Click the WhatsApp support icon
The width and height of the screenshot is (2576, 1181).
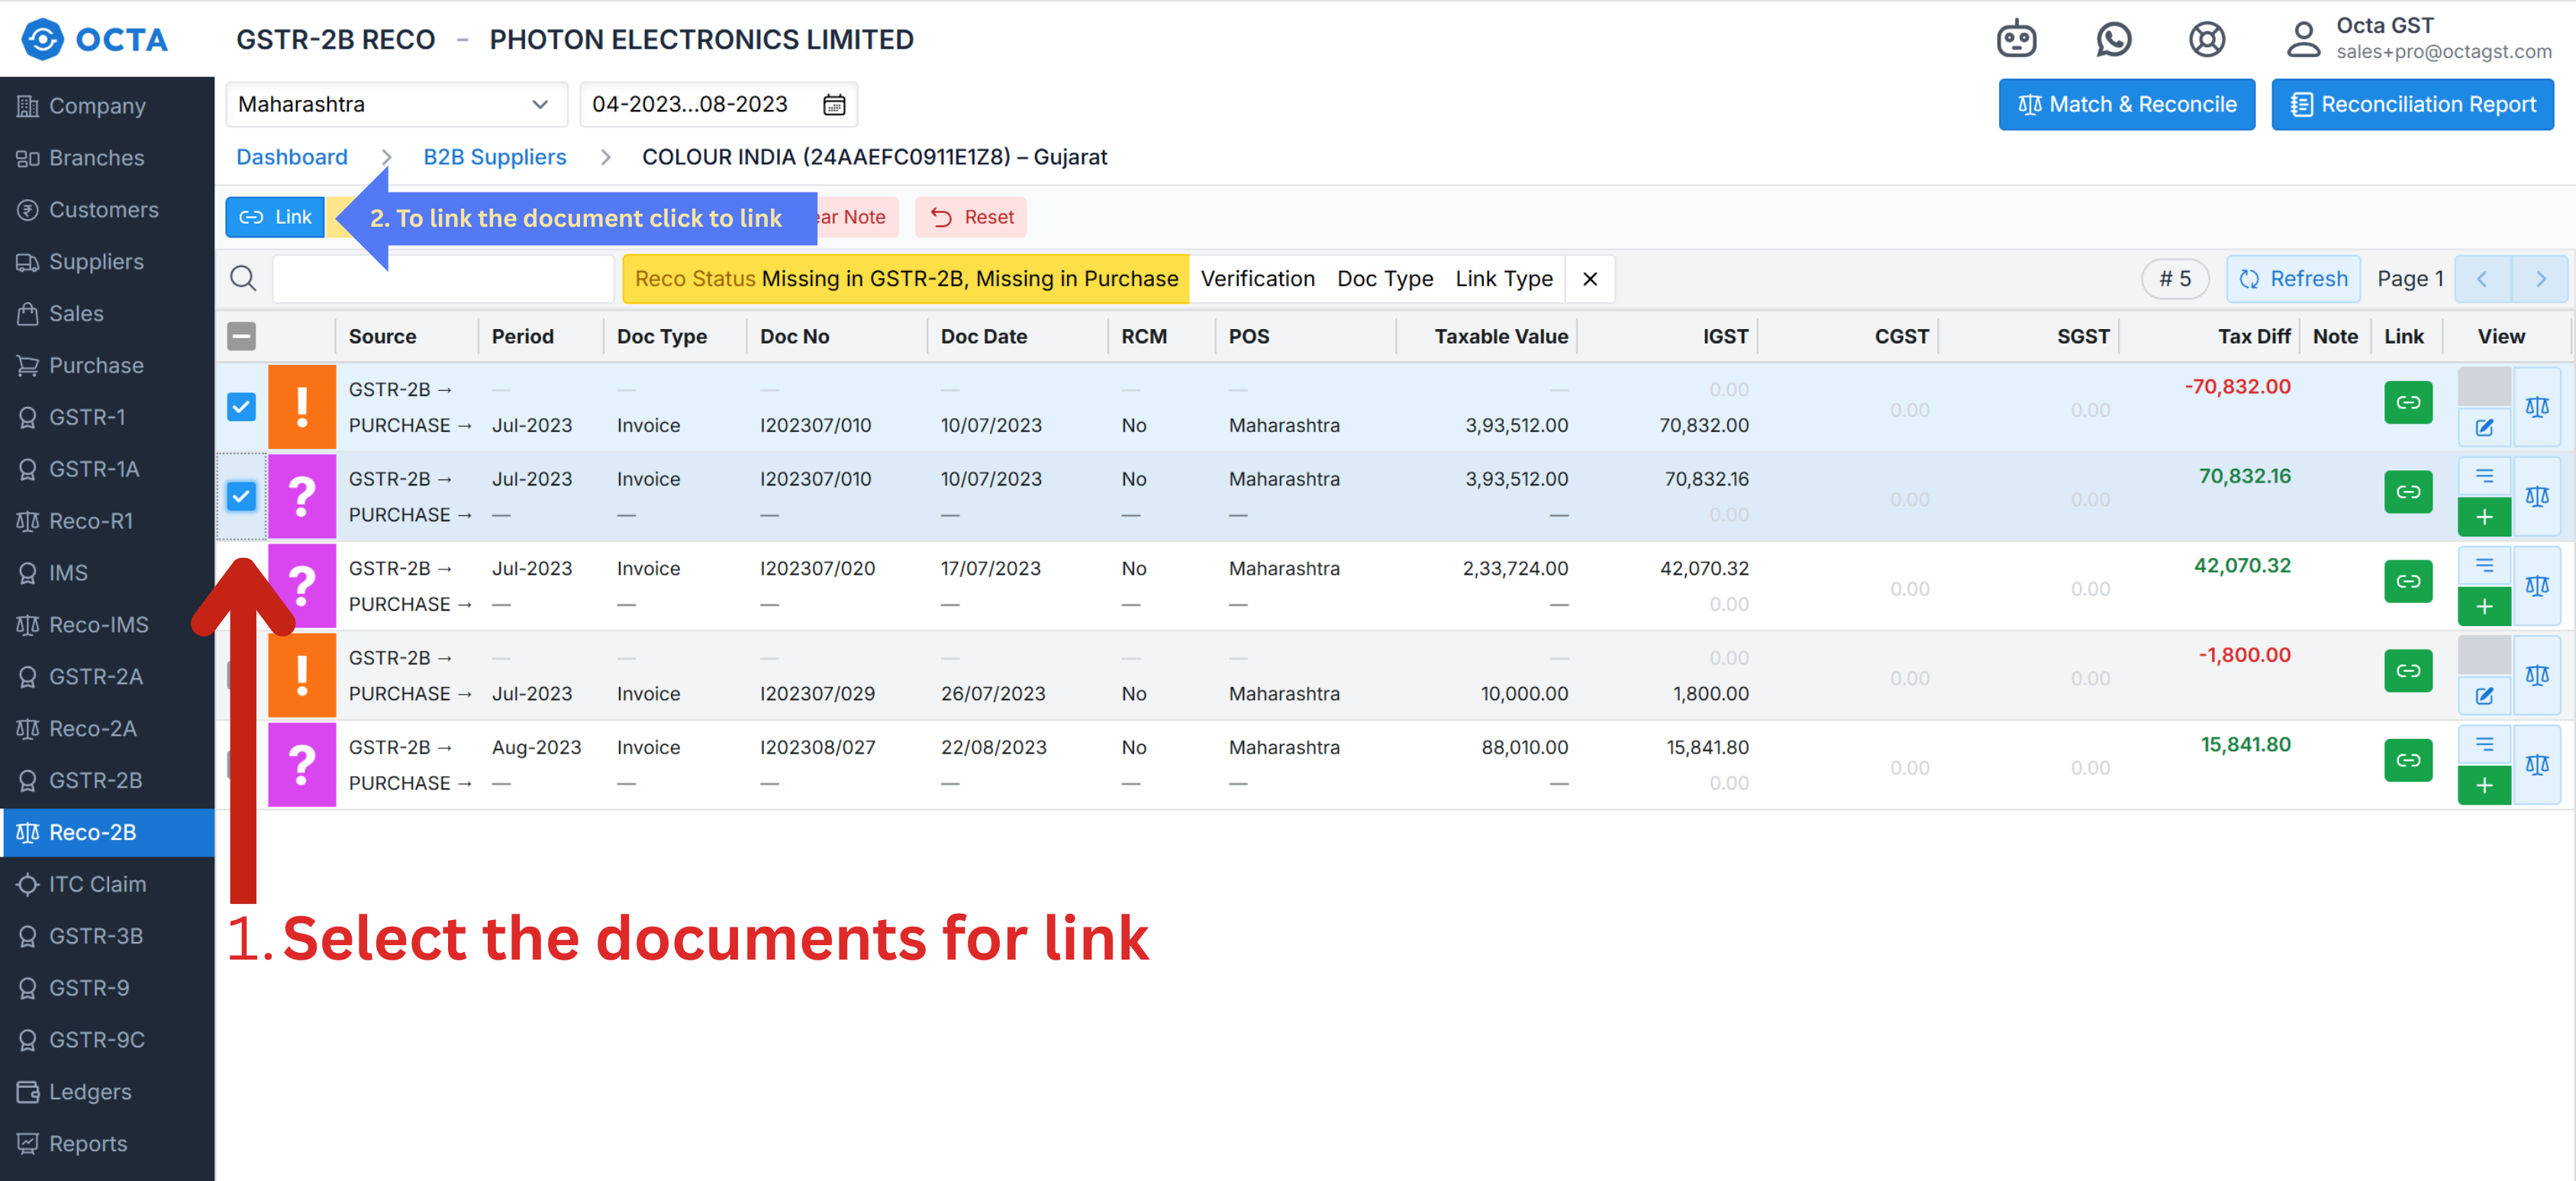[2113, 39]
